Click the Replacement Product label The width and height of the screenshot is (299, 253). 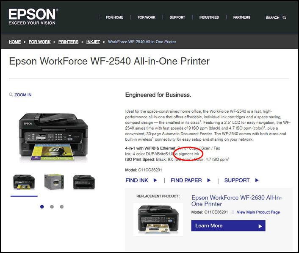(x=158, y=196)
